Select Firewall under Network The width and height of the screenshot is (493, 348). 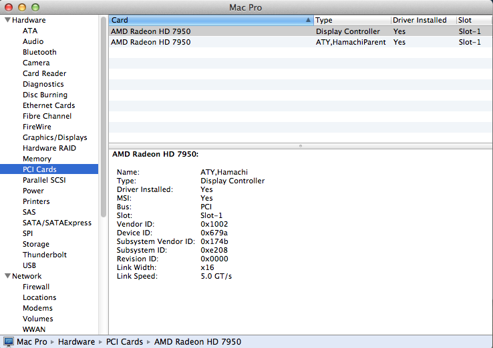(36, 287)
